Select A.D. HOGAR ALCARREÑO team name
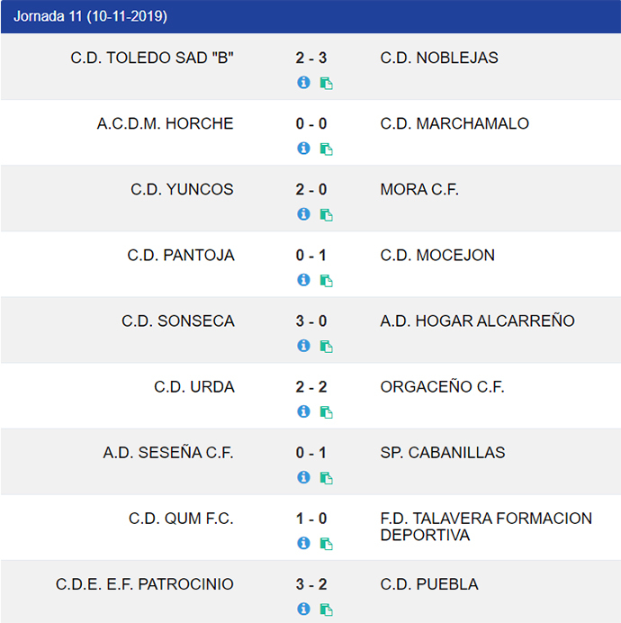621x623 pixels. [x=477, y=321]
